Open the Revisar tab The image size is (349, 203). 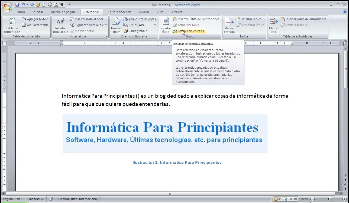tap(144, 12)
